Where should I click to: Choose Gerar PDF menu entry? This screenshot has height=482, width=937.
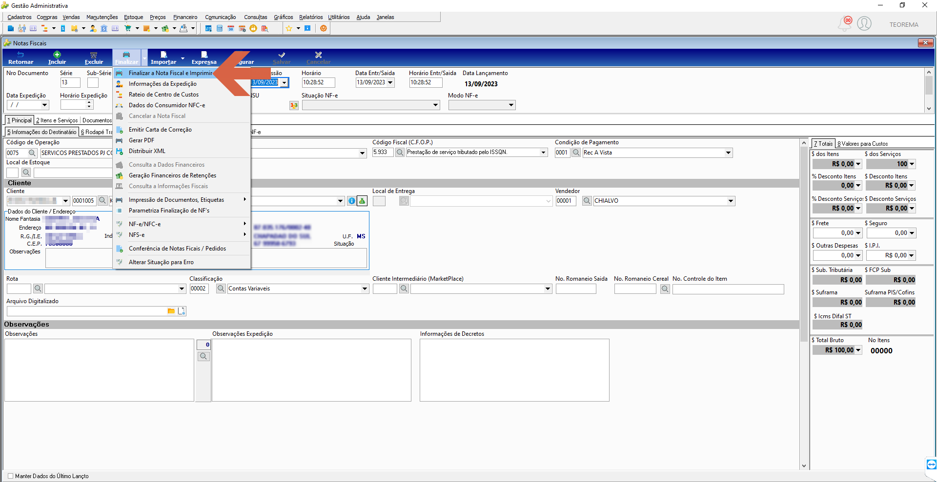tap(142, 140)
